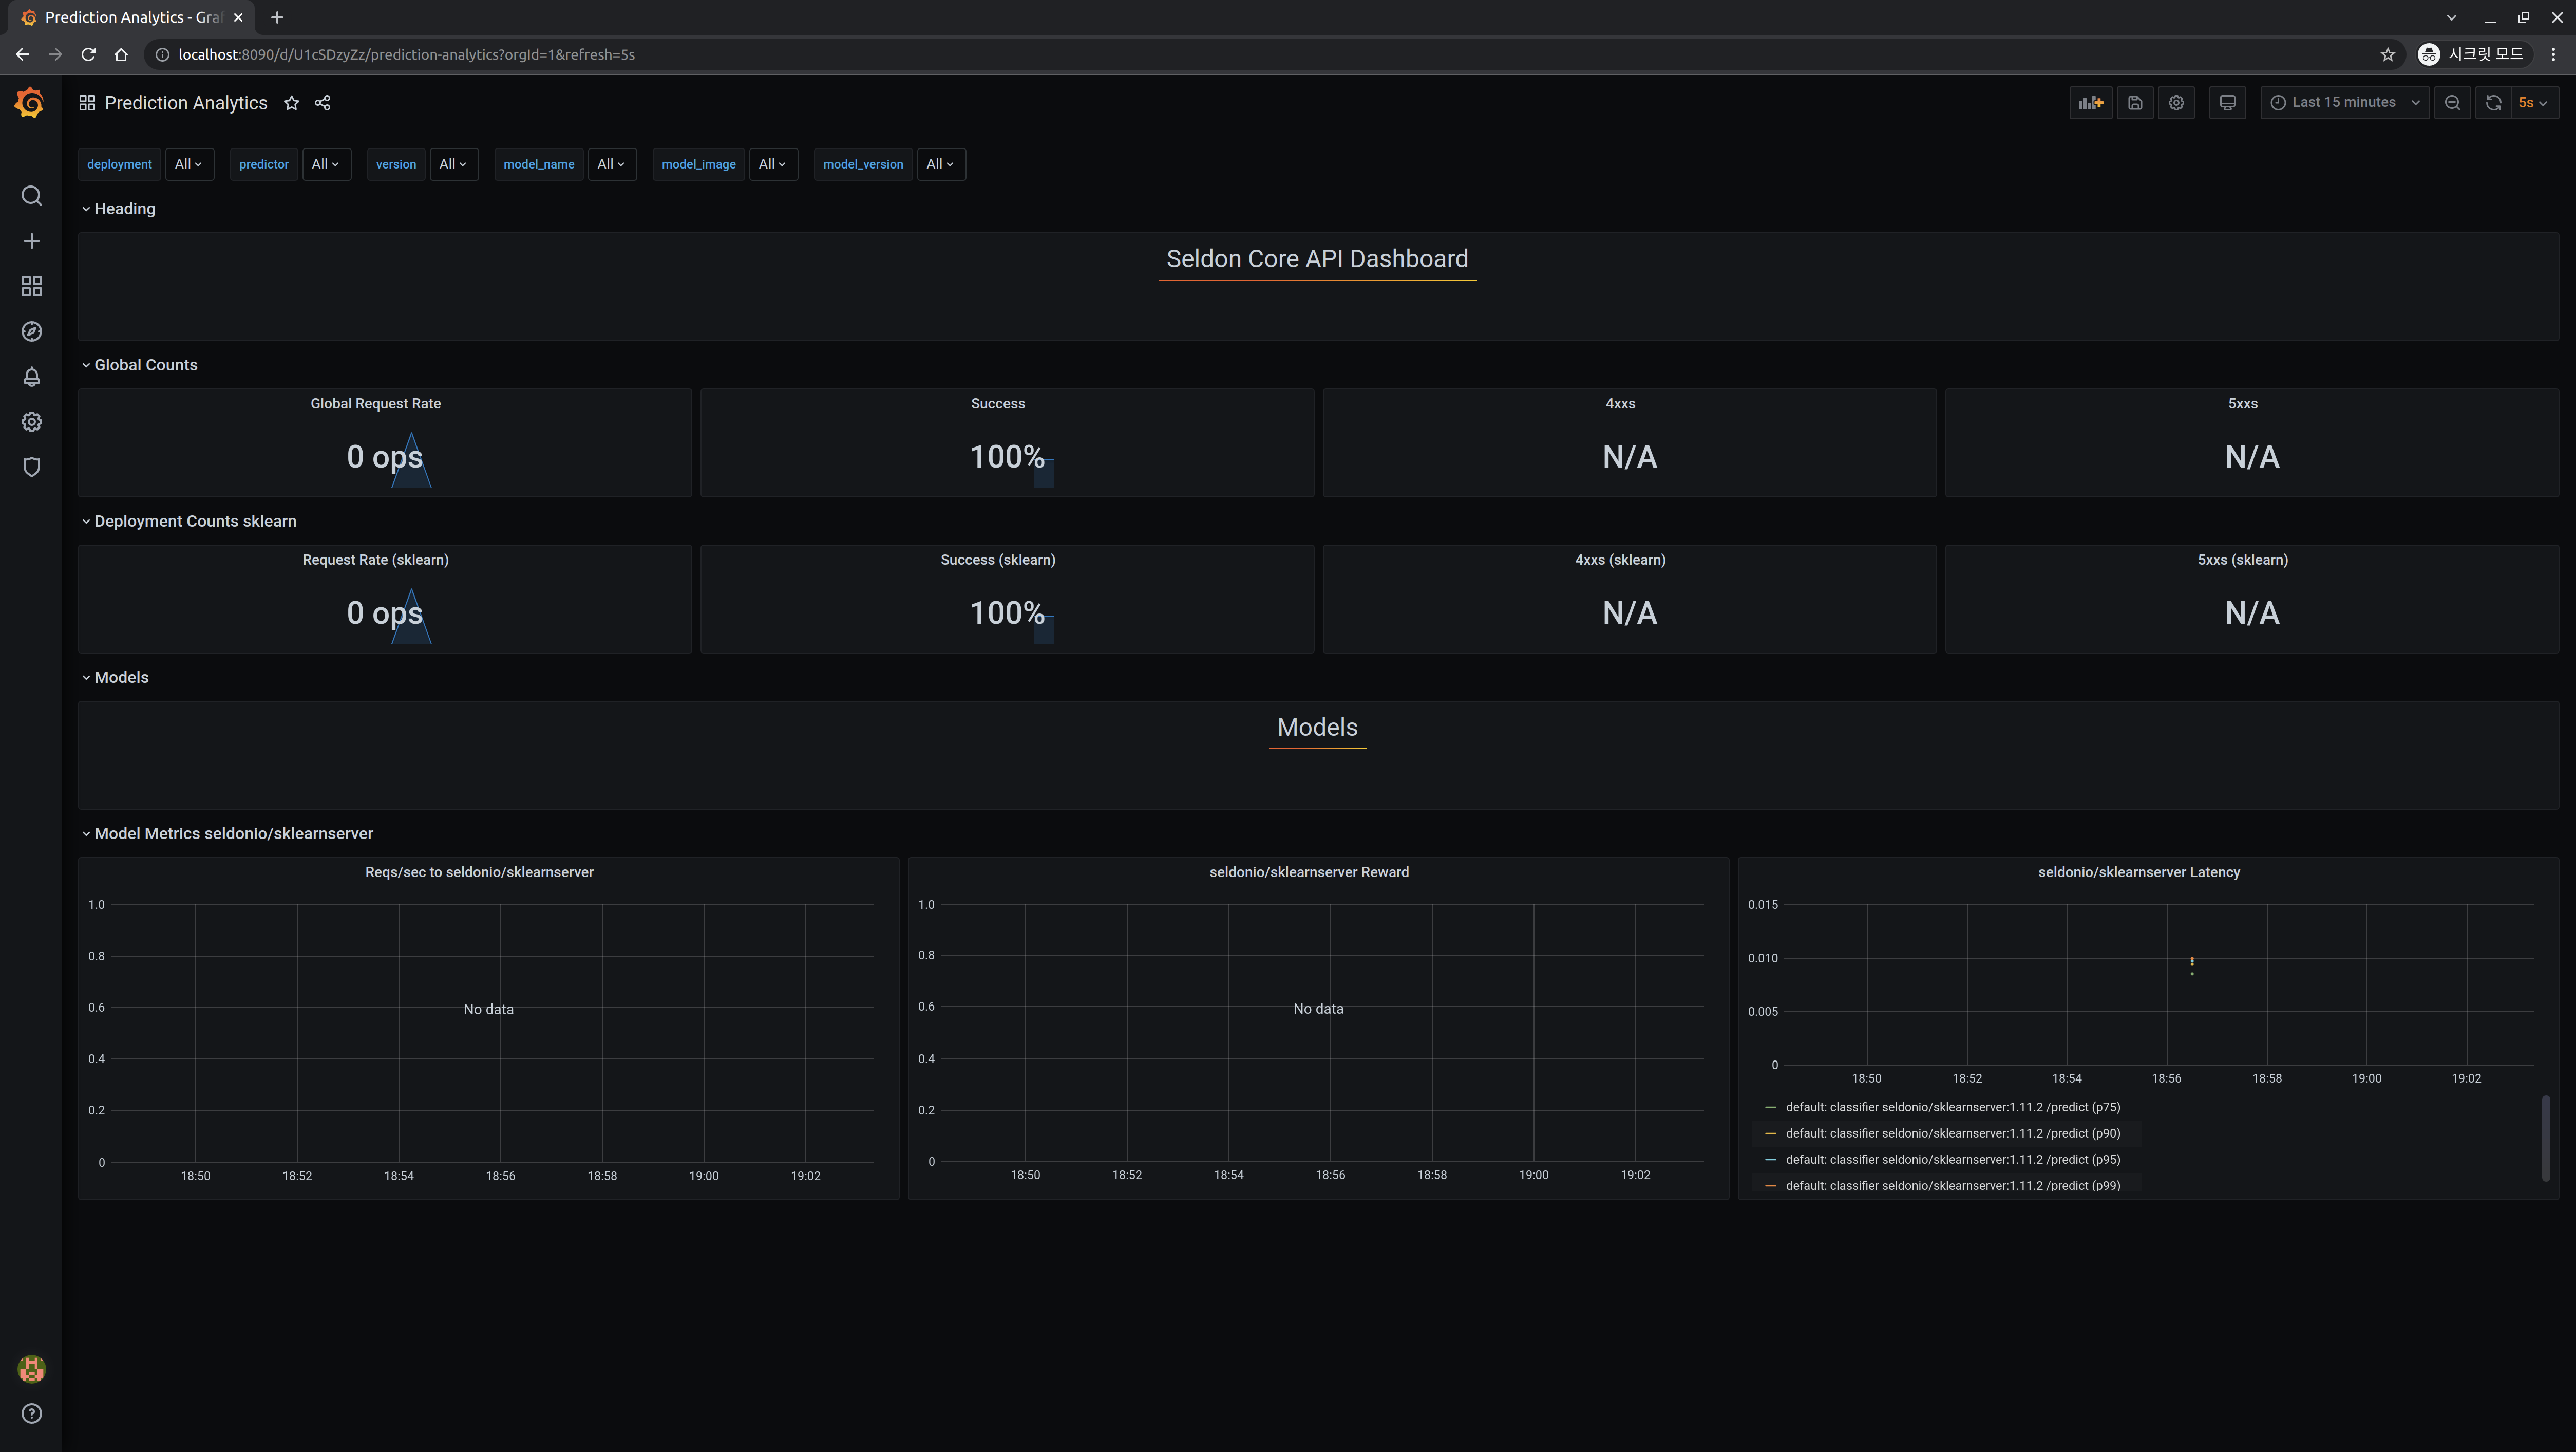Click the browser address bar URL
This screenshot has height=1452, width=2576.
(406, 55)
